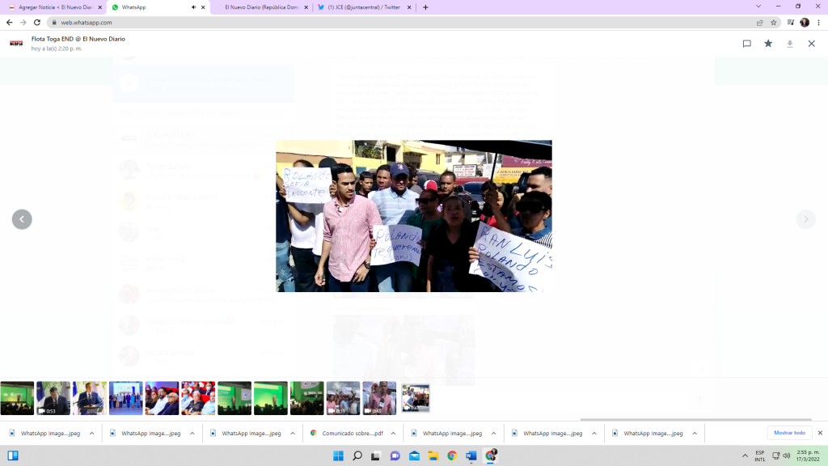Open Microsoft Word from the taskbar

pyautogui.click(x=471, y=455)
